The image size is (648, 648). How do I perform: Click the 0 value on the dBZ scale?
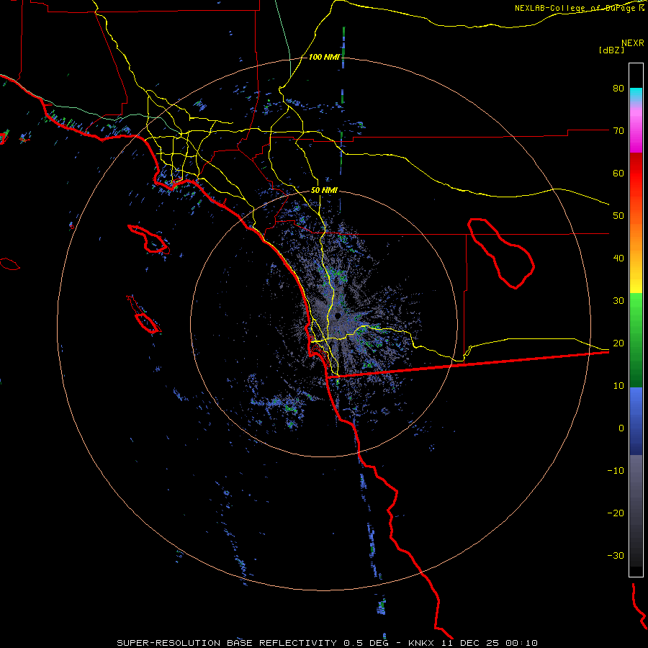[621, 428]
